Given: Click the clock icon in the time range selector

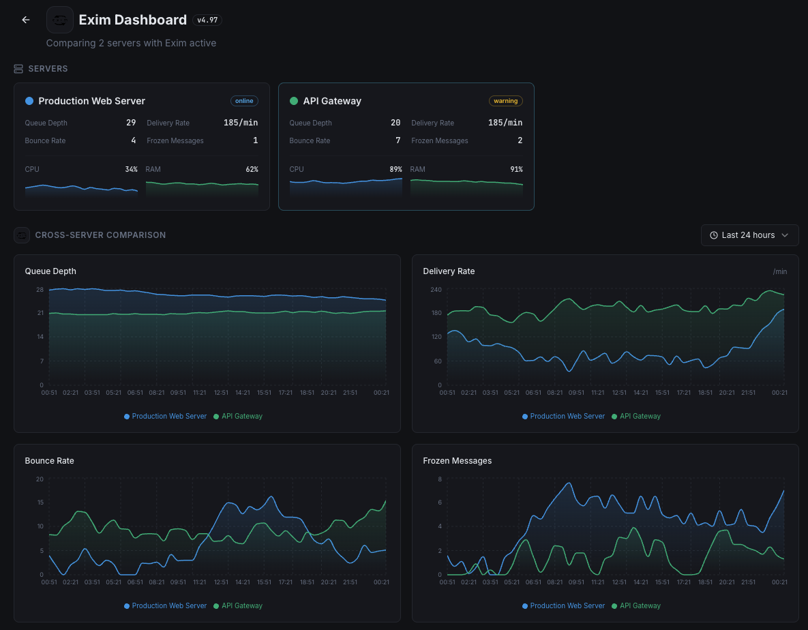Looking at the screenshot, I should (x=715, y=235).
